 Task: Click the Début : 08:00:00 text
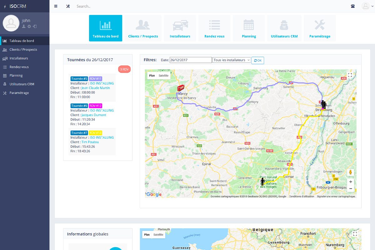click(x=82, y=92)
